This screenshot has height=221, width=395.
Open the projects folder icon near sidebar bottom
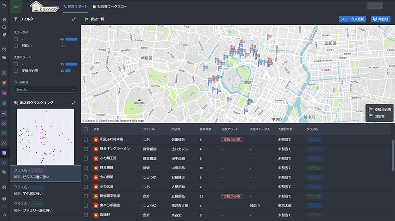4,172
